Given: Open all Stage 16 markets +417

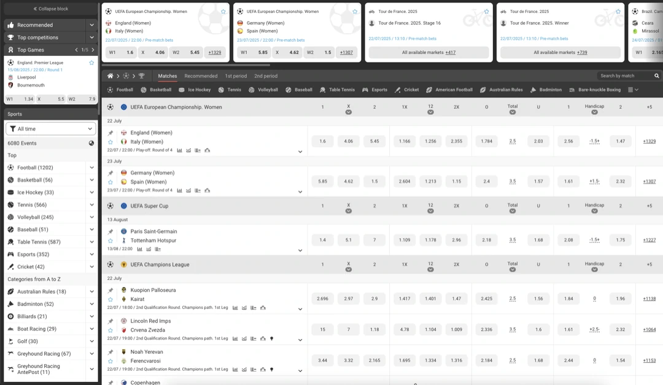Looking at the screenshot, I should coord(428,52).
